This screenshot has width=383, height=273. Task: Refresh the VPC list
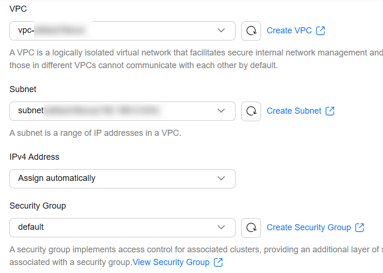pyautogui.click(x=251, y=31)
